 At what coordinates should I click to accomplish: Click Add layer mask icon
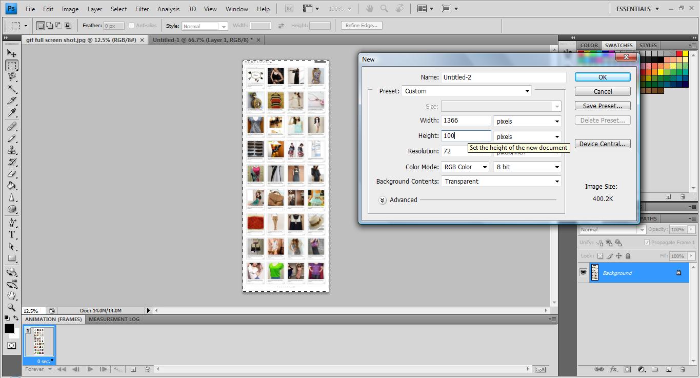coord(627,369)
